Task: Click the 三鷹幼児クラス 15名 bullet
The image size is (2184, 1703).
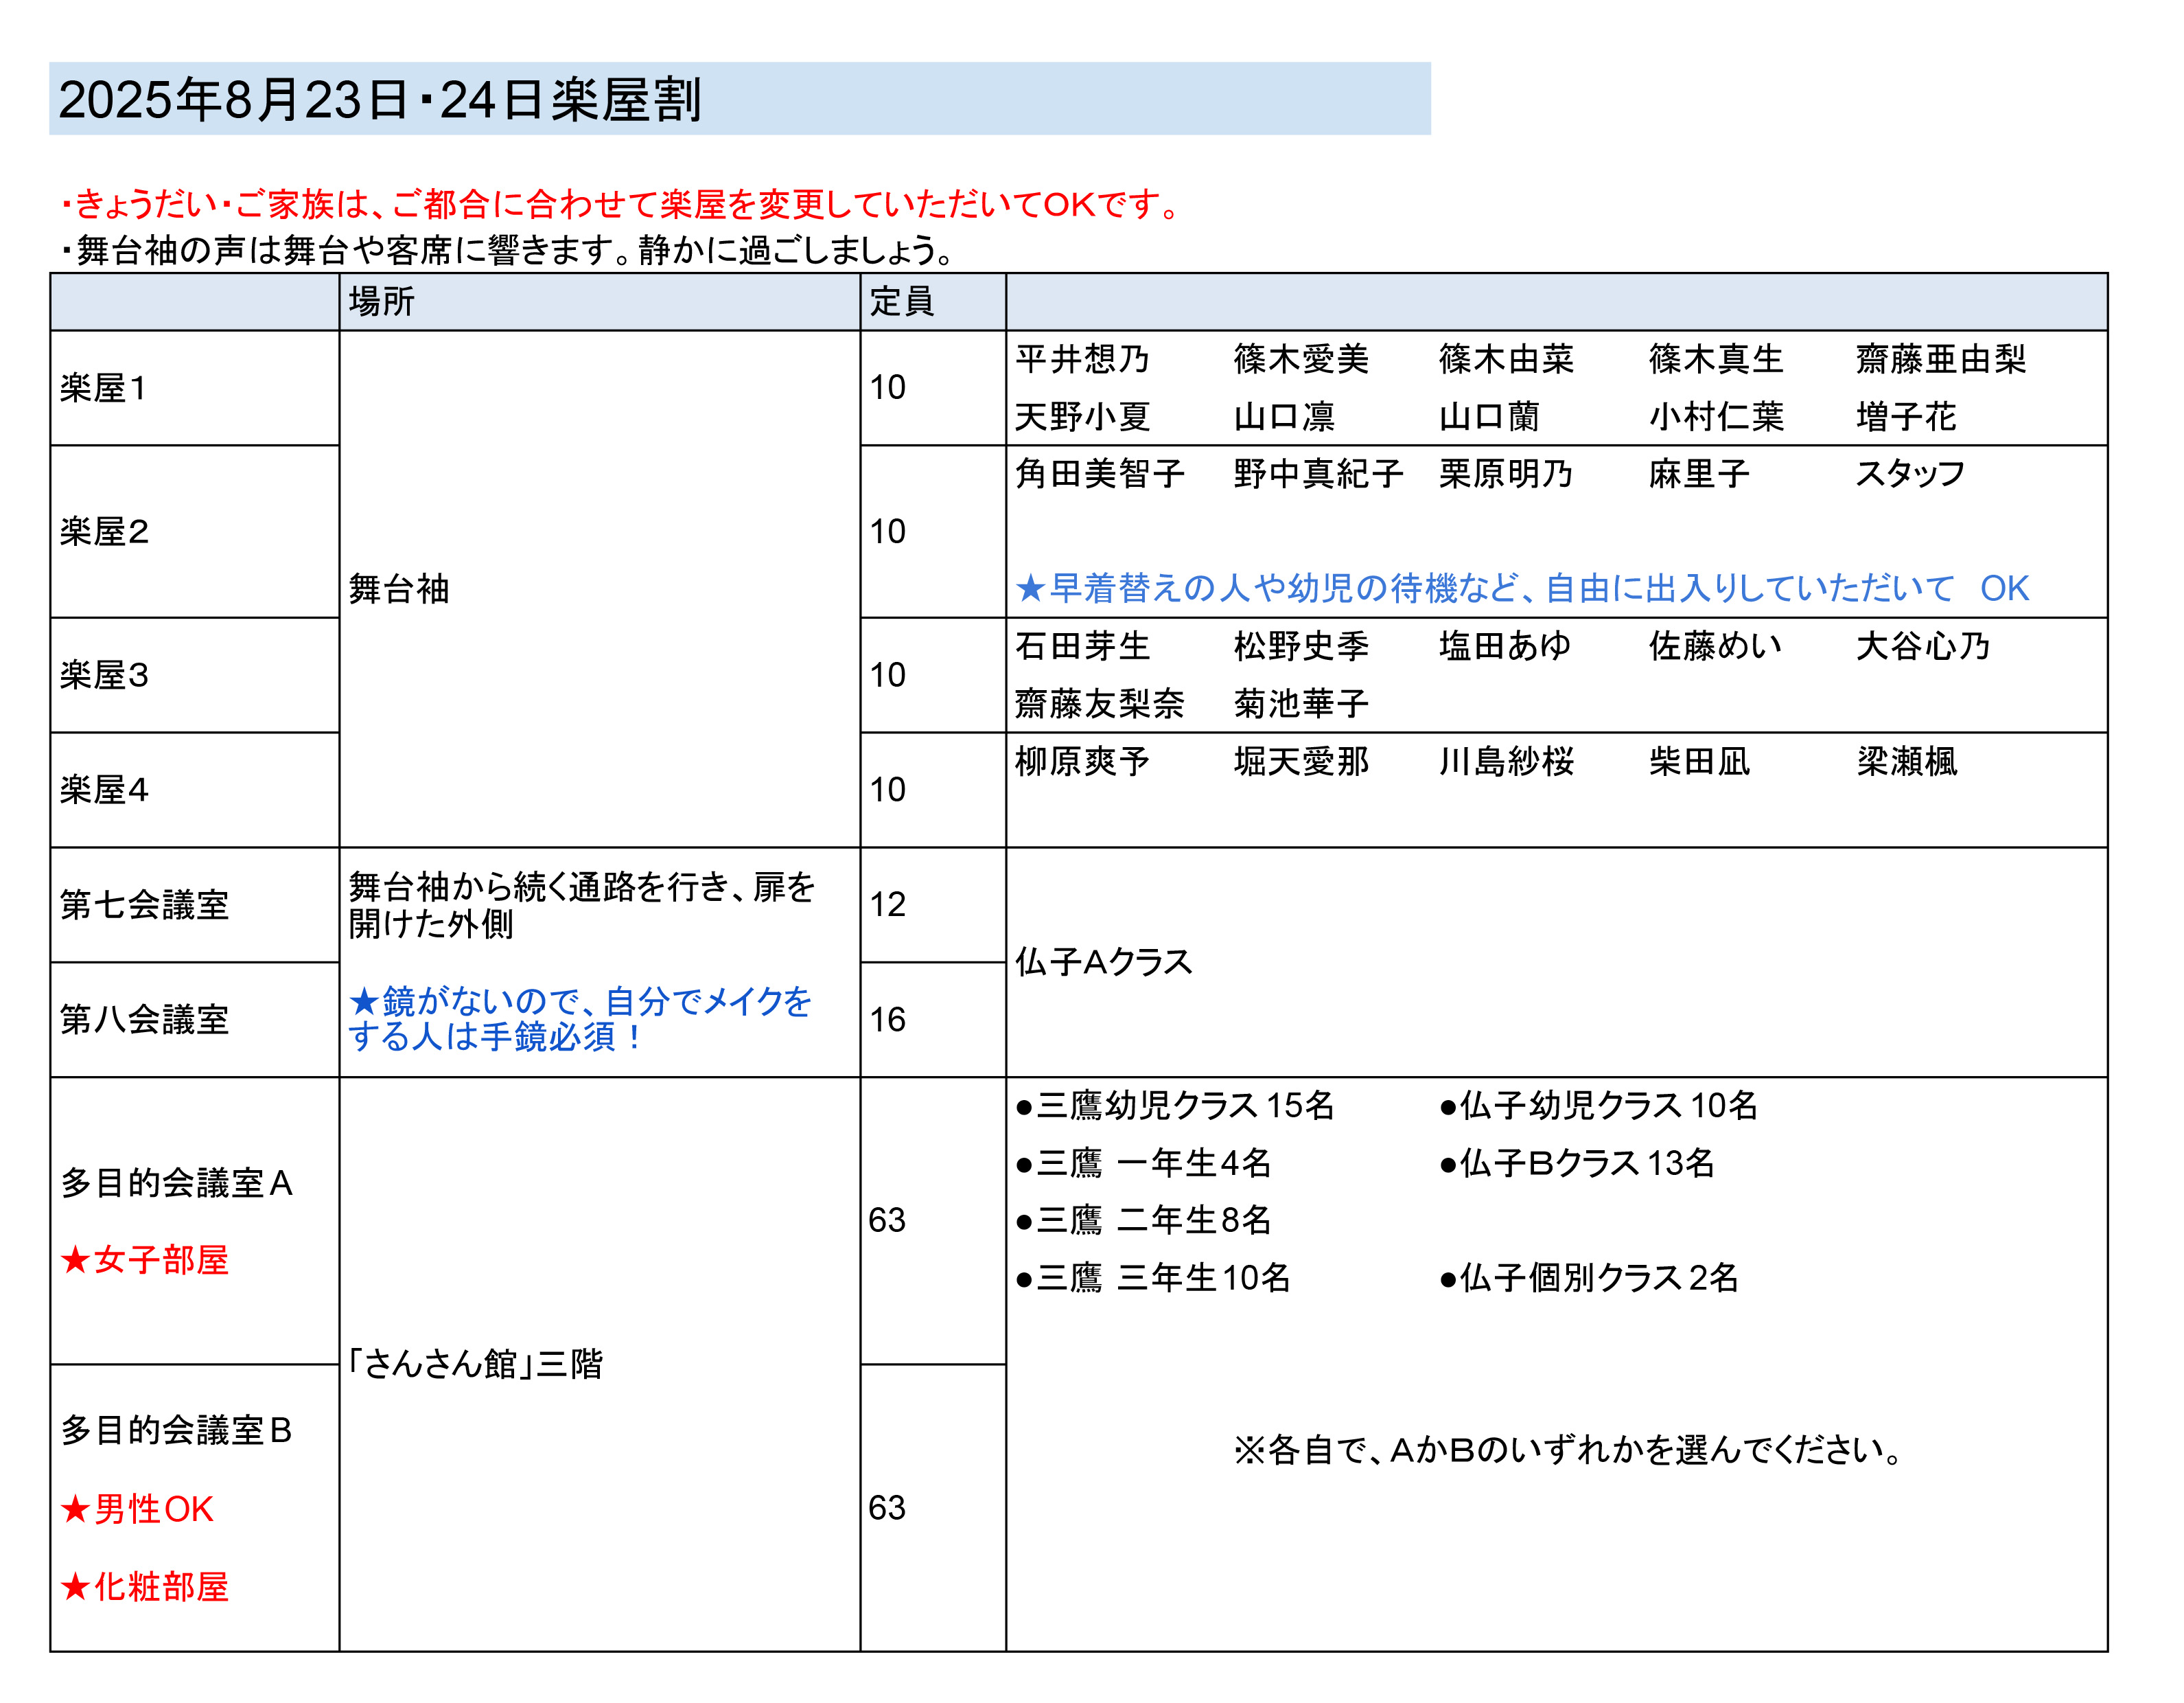Action: click(1175, 1106)
